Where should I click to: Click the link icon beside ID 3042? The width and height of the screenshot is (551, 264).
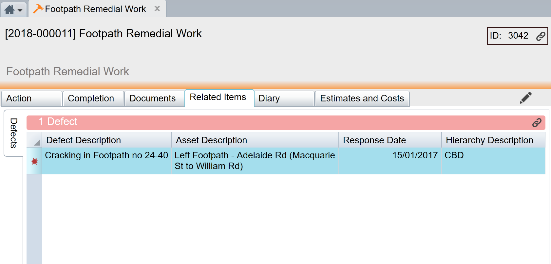coord(541,36)
